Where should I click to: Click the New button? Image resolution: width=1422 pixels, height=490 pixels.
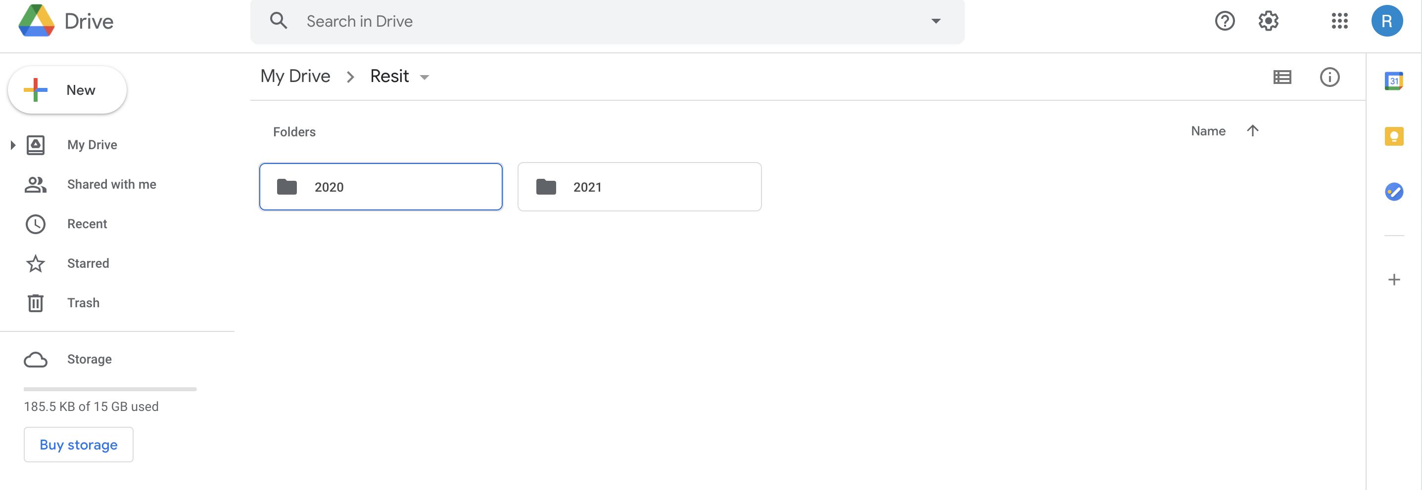tap(67, 90)
